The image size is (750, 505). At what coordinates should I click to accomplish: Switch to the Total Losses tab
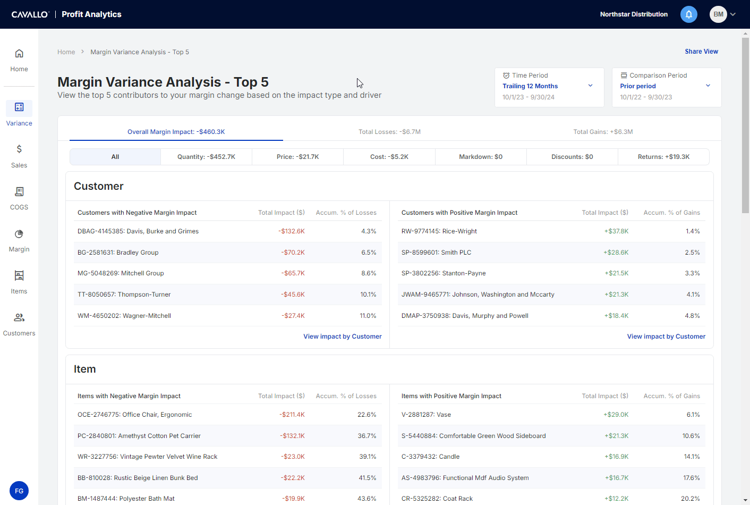[x=389, y=132]
